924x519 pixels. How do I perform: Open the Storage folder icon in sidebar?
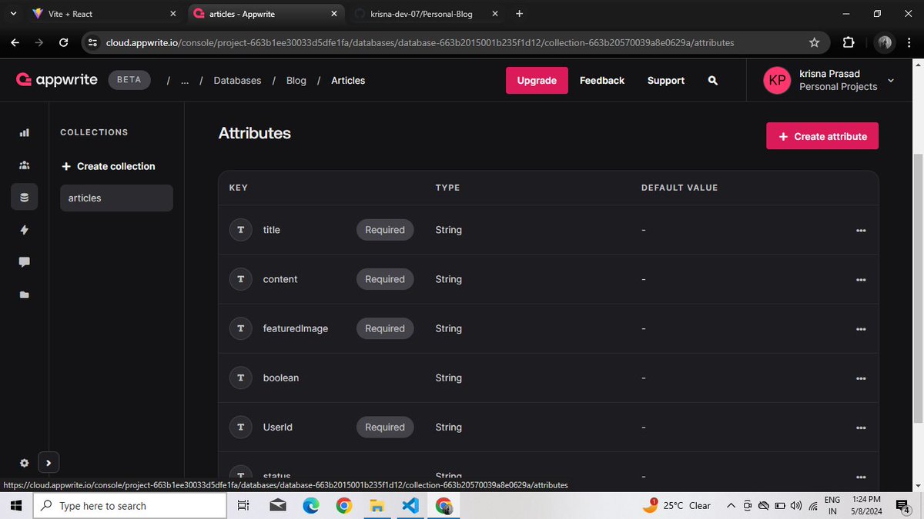coord(24,294)
